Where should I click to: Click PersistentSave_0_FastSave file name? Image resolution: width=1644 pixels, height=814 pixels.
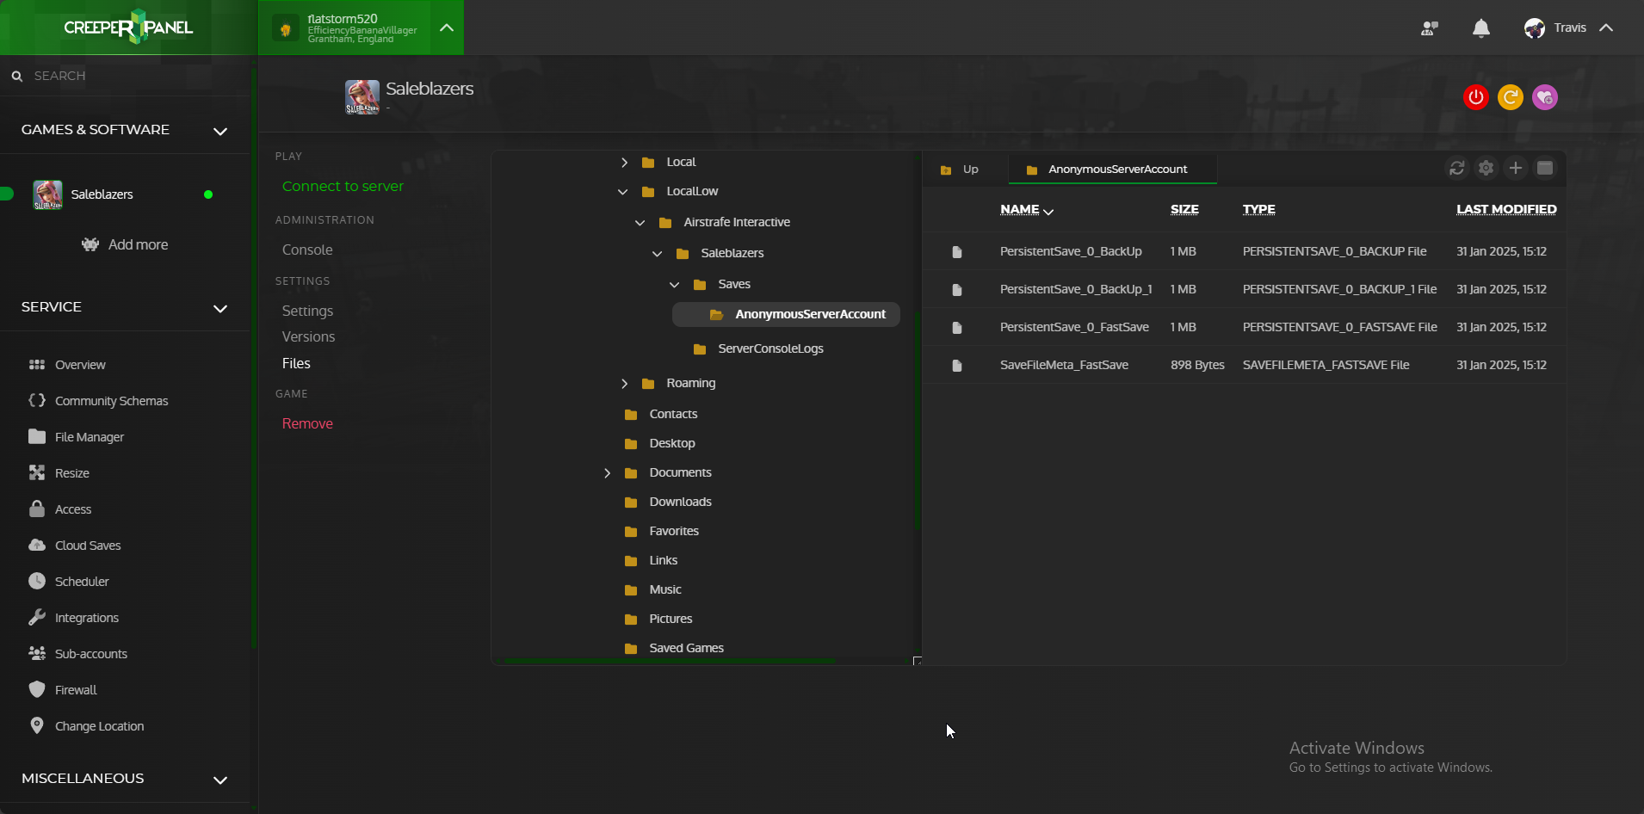(1074, 327)
